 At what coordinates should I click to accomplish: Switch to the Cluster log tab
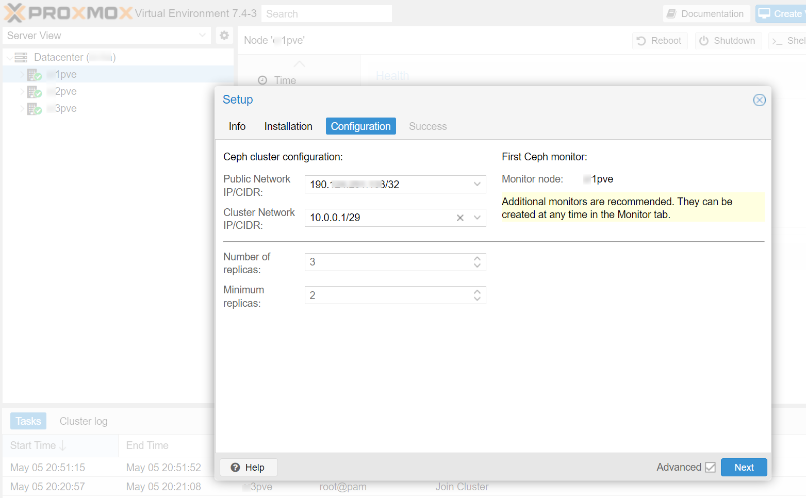84,421
